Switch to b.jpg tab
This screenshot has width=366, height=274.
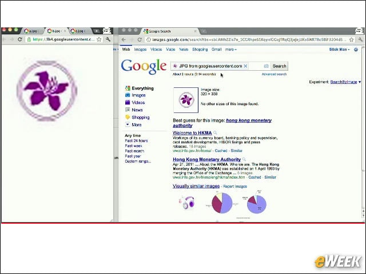(55, 31)
